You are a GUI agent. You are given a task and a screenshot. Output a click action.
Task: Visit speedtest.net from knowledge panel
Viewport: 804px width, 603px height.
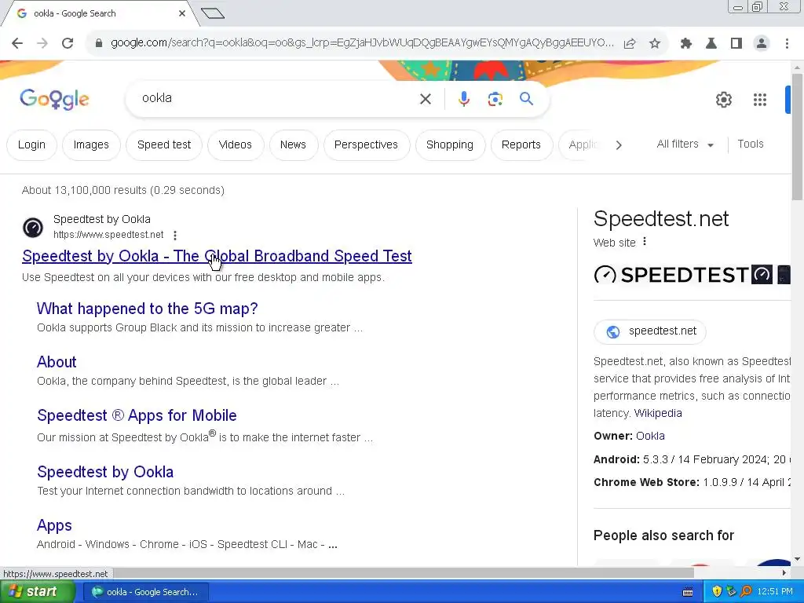click(x=649, y=331)
